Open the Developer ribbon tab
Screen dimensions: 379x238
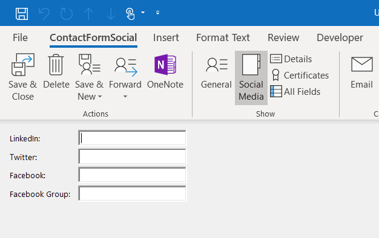[x=340, y=37]
